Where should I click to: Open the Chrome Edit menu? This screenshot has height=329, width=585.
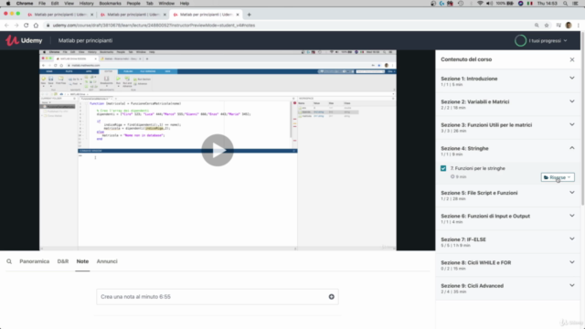(x=55, y=4)
